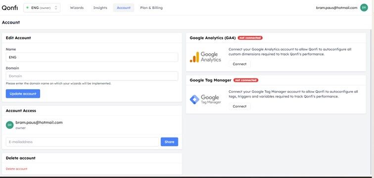The width and height of the screenshot is (374, 178).
Task: Connect Google Analytics account
Action: pos(239,64)
